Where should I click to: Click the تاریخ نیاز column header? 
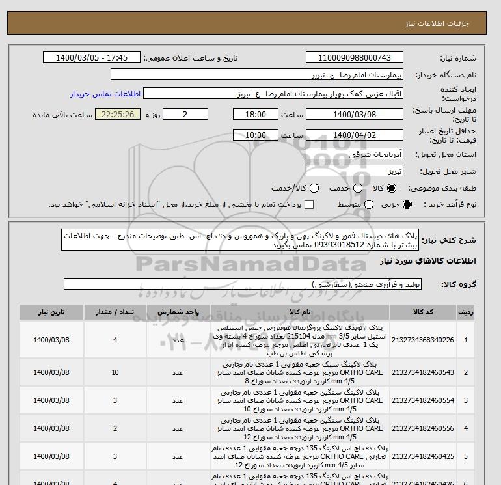51,312
